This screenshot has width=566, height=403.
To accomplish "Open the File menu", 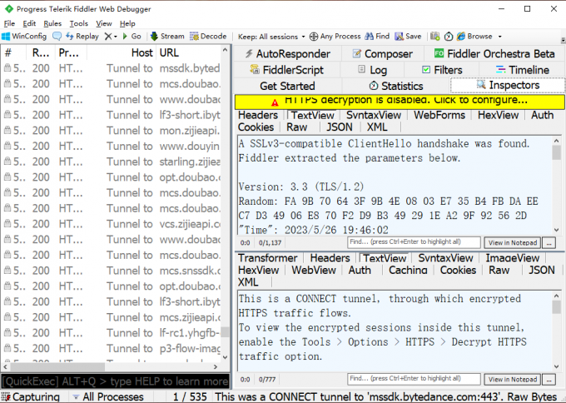I will (x=9, y=23).
